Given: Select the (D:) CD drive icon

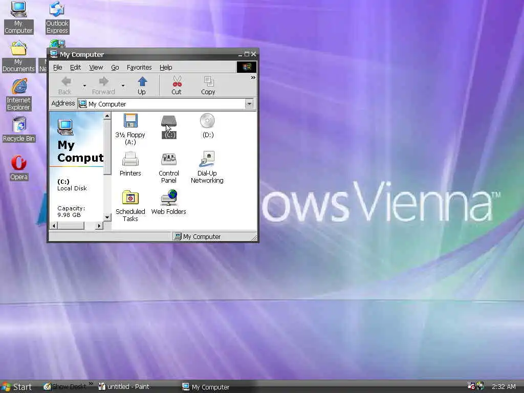Looking at the screenshot, I should click(208, 126).
